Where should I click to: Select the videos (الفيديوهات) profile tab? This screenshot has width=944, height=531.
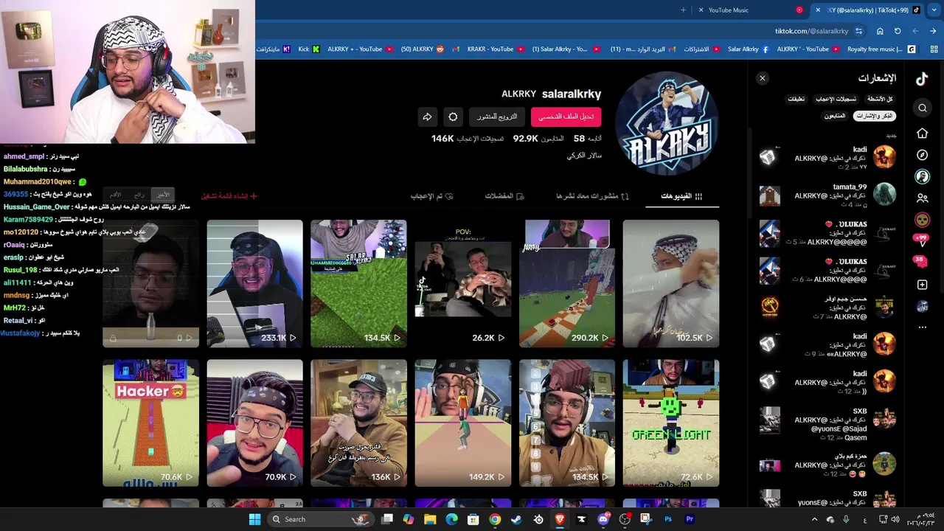click(681, 196)
